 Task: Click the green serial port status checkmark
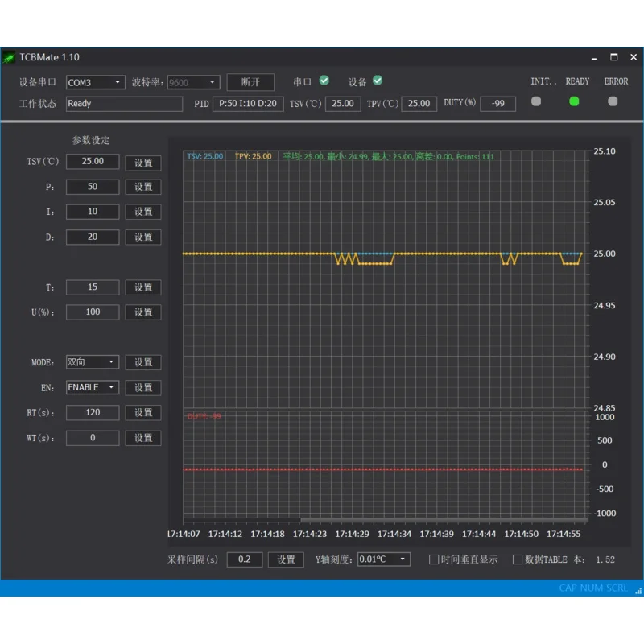(x=324, y=80)
